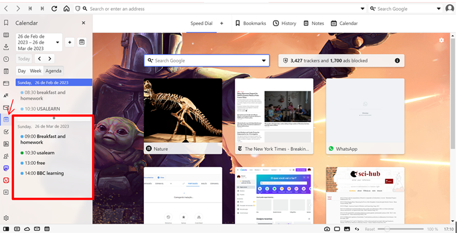Click the Fast Forward button
The width and height of the screenshot is (457, 233).
(42, 9)
